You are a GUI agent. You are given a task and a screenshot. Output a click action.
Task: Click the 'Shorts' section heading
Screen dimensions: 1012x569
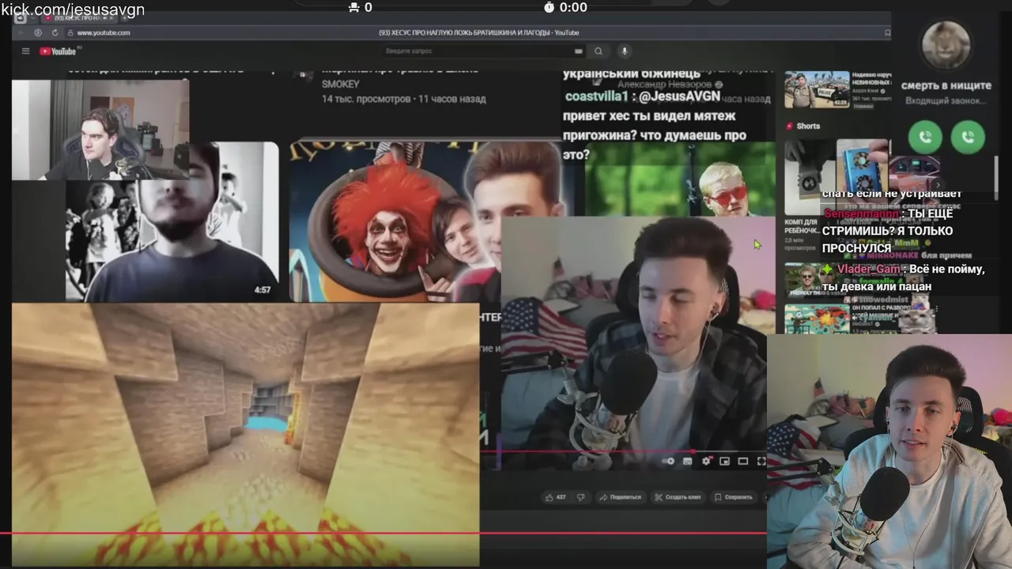point(808,126)
